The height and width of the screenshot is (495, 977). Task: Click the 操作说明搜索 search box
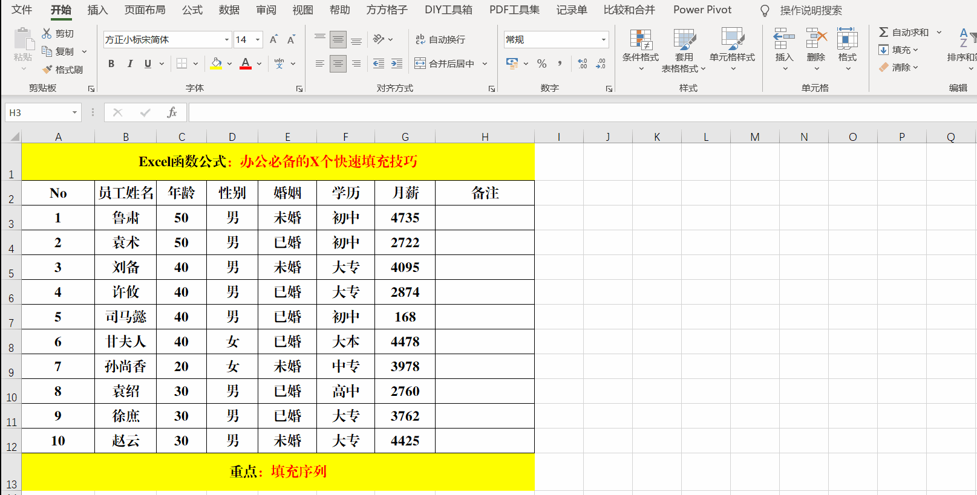click(x=811, y=10)
